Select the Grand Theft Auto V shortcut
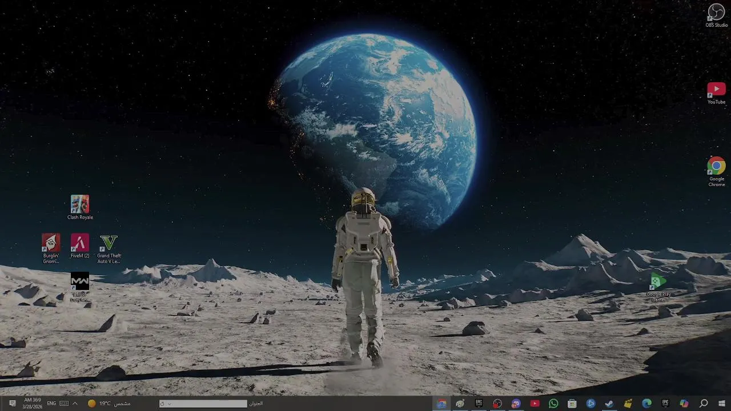Viewport: 731px width, 411px height. (x=109, y=249)
